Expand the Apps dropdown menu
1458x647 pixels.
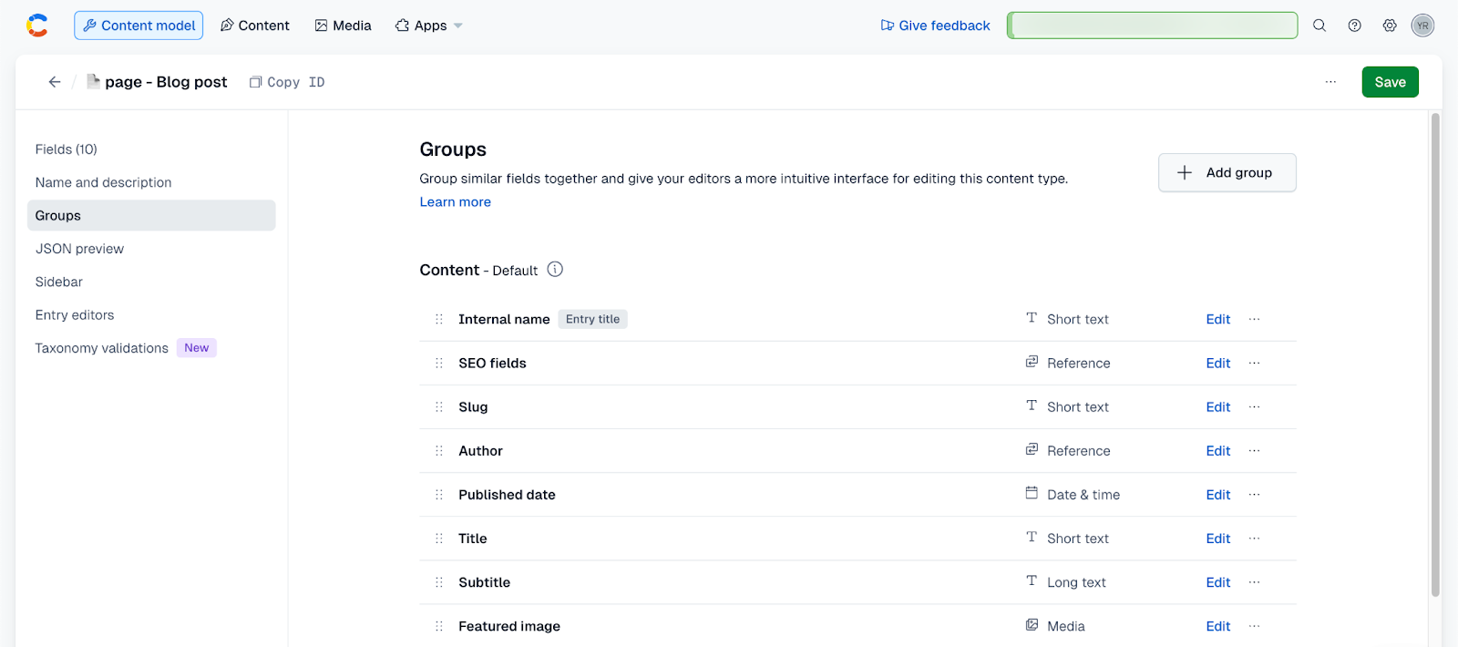(429, 26)
